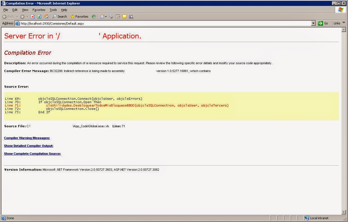
Task: Open the address bar history dropdown
Action: tap(314, 23)
